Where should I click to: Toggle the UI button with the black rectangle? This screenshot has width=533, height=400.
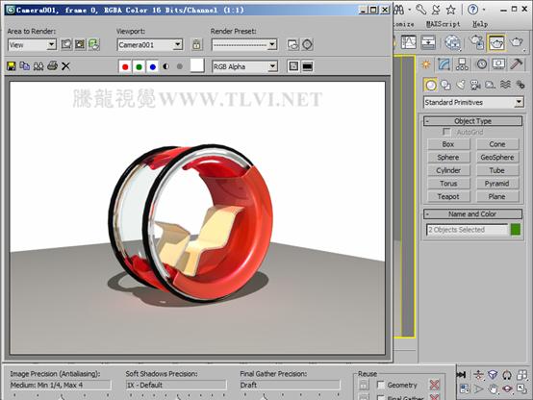click(307, 66)
